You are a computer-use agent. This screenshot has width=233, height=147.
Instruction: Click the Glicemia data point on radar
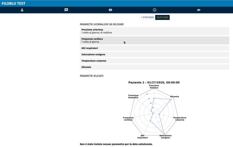(171, 100)
